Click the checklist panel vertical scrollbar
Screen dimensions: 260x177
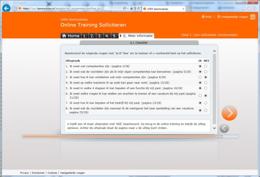214,89
